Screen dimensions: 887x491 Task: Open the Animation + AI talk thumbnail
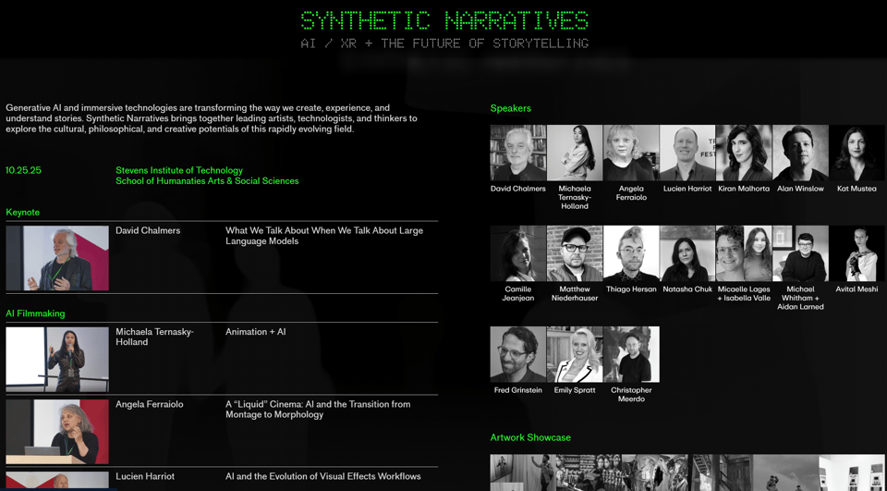coord(57,359)
